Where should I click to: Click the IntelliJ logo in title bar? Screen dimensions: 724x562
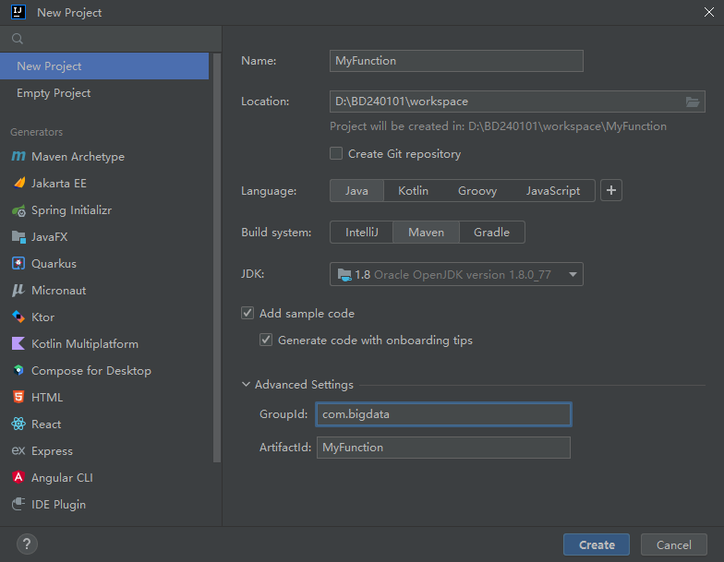pyautogui.click(x=18, y=12)
